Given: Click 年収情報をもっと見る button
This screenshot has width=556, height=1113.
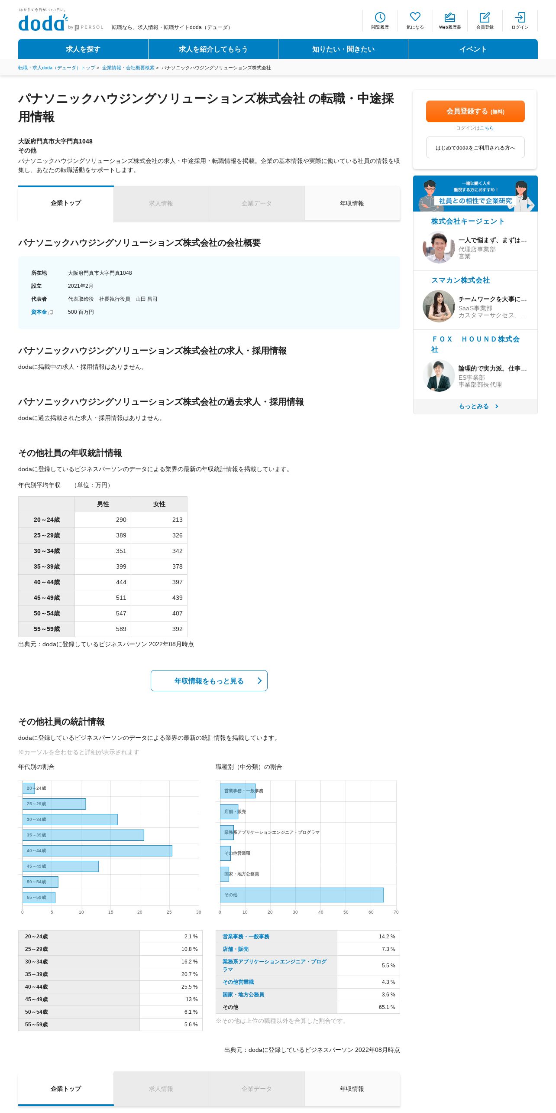Looking at the screenshot, I should pyautogui.click(x=209, y=680).
